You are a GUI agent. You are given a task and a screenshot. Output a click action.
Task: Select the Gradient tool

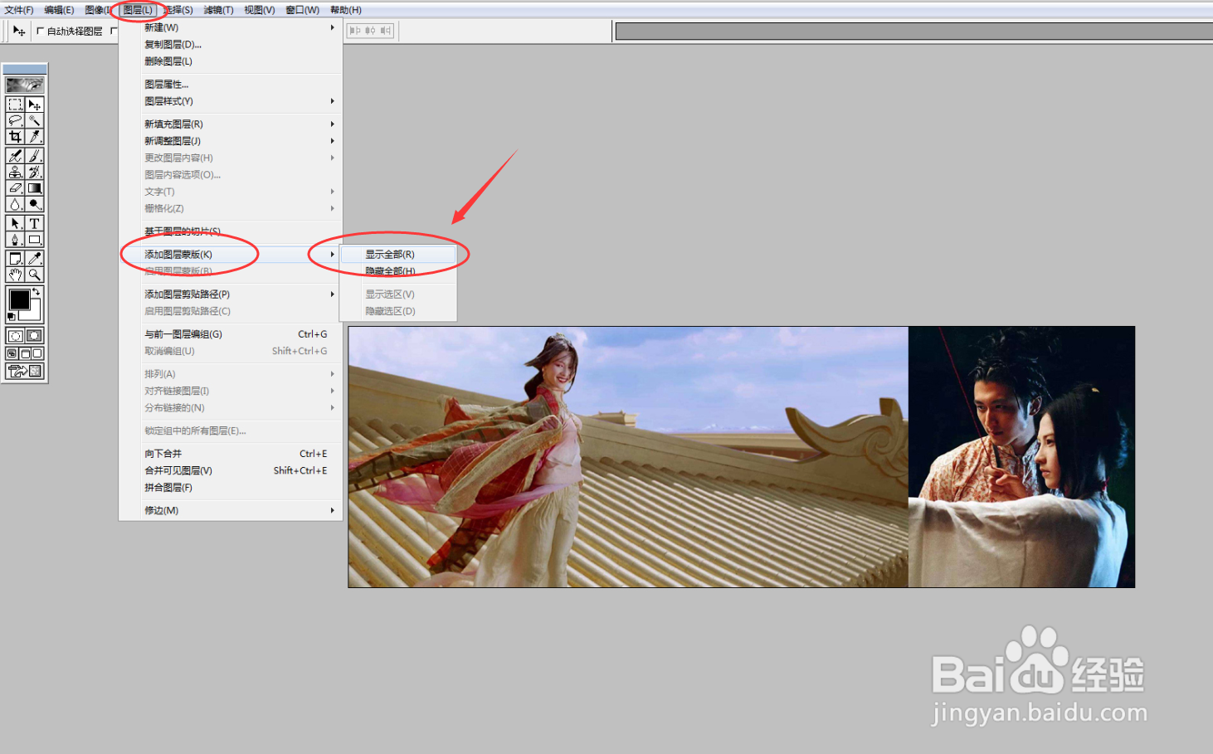tap(34, 187)
